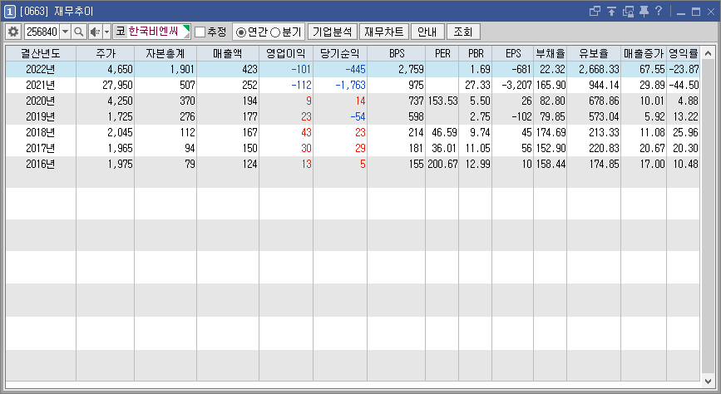Open the 기업분석 button
The image size is (721, 394).
point(333,32)
